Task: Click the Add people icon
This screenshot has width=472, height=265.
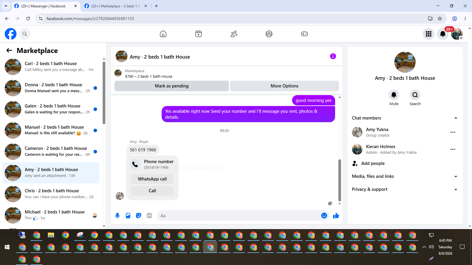Action: click(355, 163)
